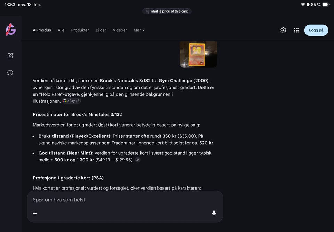Focus the 'Spør om hva som helst' field
Screen dimensions: 334x232
click(118, 200)
